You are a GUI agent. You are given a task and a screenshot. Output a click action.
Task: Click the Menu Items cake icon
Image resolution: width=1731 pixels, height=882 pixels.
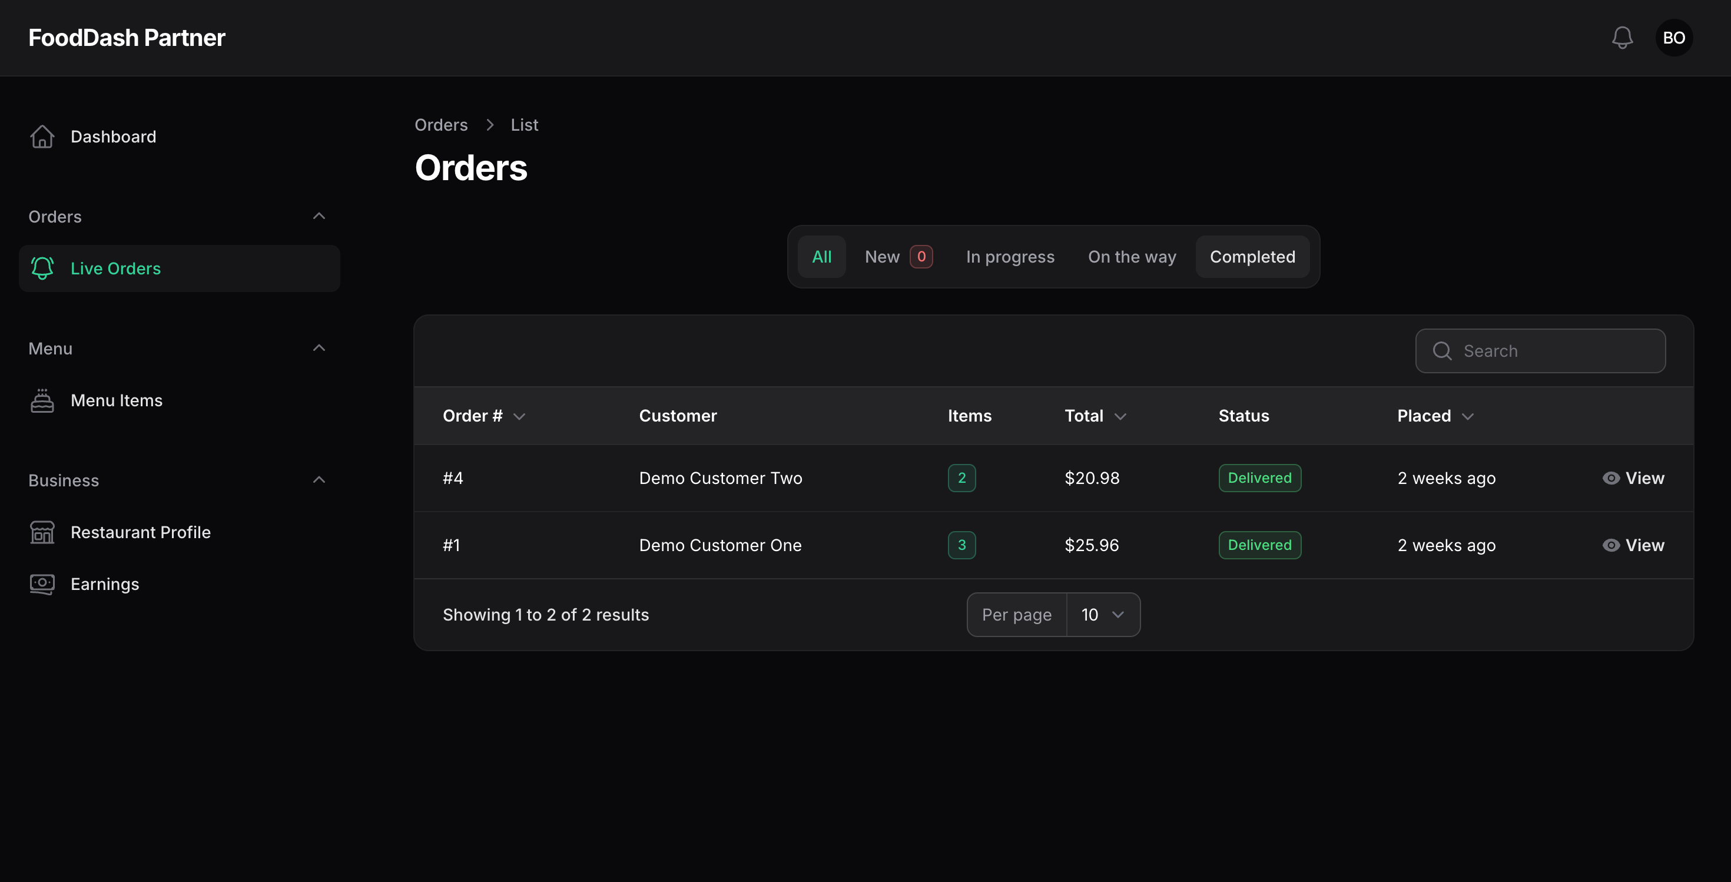(42, 400)
